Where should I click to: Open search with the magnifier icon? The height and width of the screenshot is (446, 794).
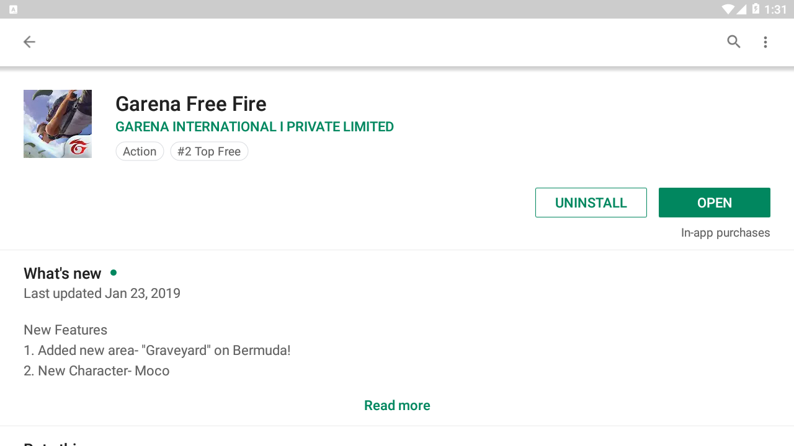click(x=734, y=42)
